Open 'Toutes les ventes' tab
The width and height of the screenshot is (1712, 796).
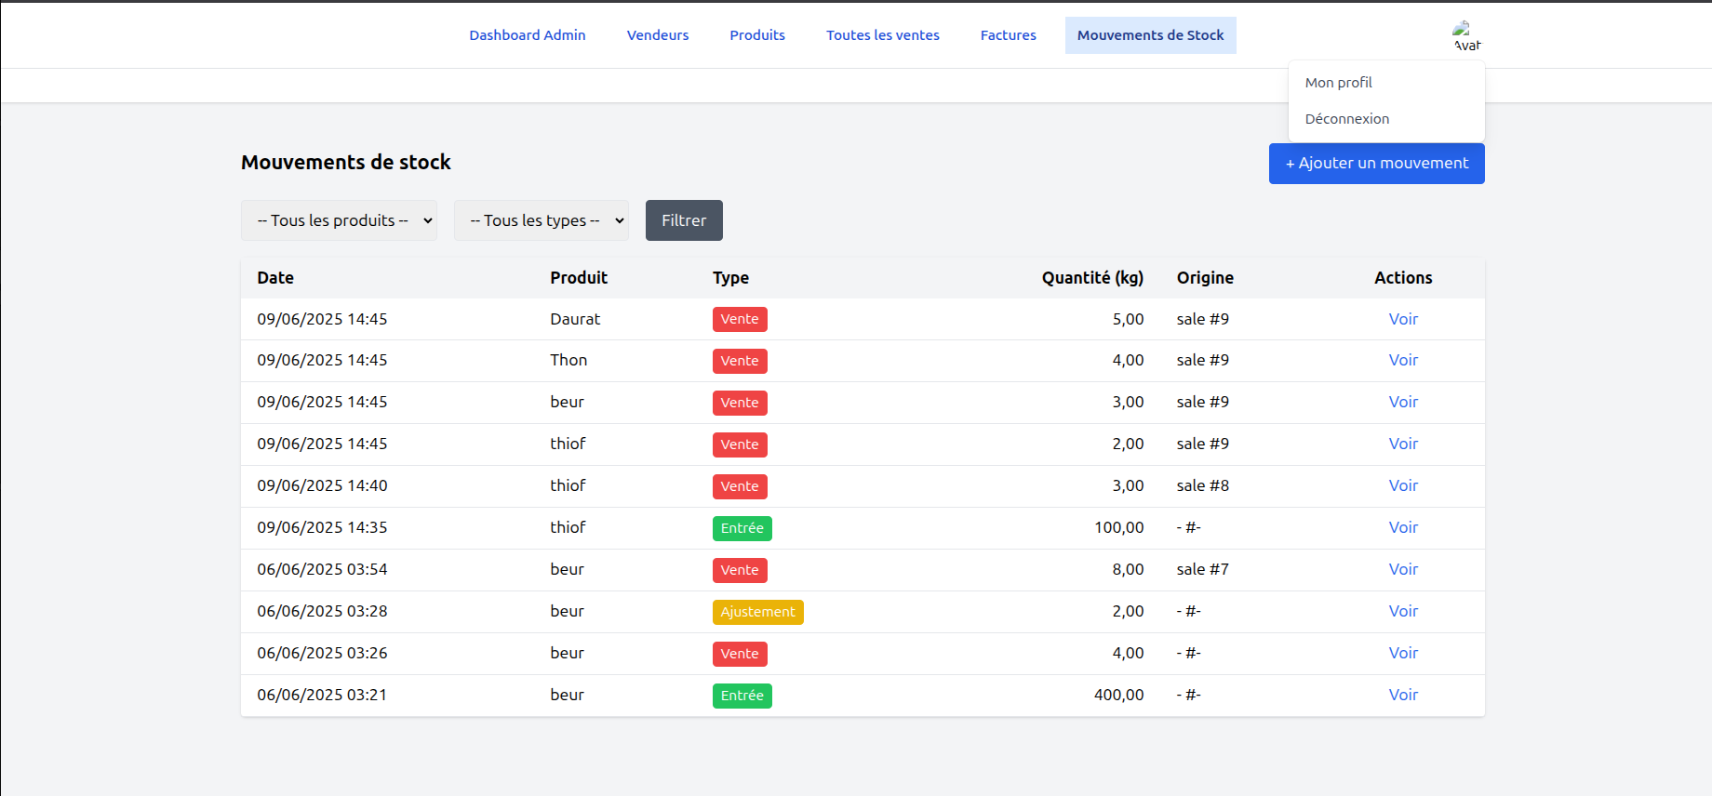882,35
